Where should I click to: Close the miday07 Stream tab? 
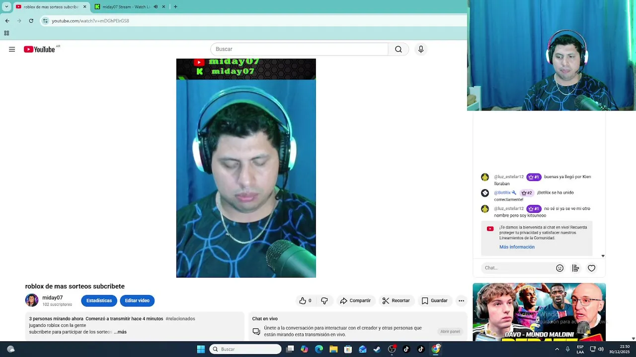tap(163, 7)
